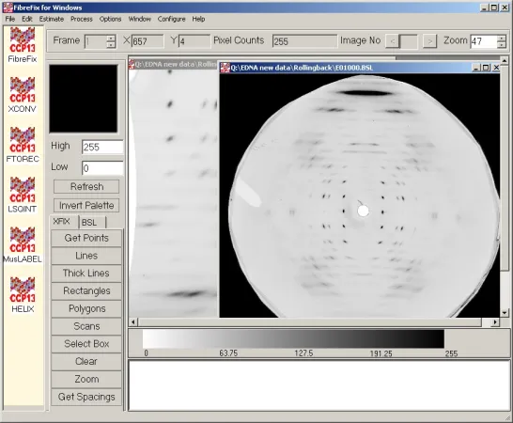Click the Refresh button
Viewport: 513px width, 423px height.
pyautogui.click(x=86, y=187)
